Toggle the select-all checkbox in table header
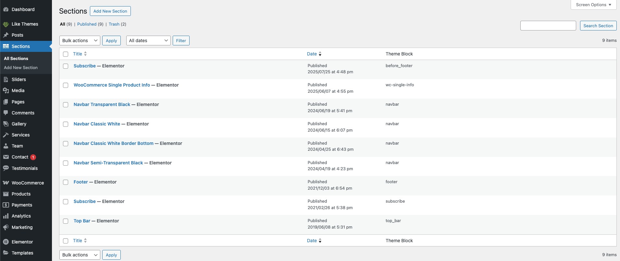The image size is (620, 261). (66, 54)
